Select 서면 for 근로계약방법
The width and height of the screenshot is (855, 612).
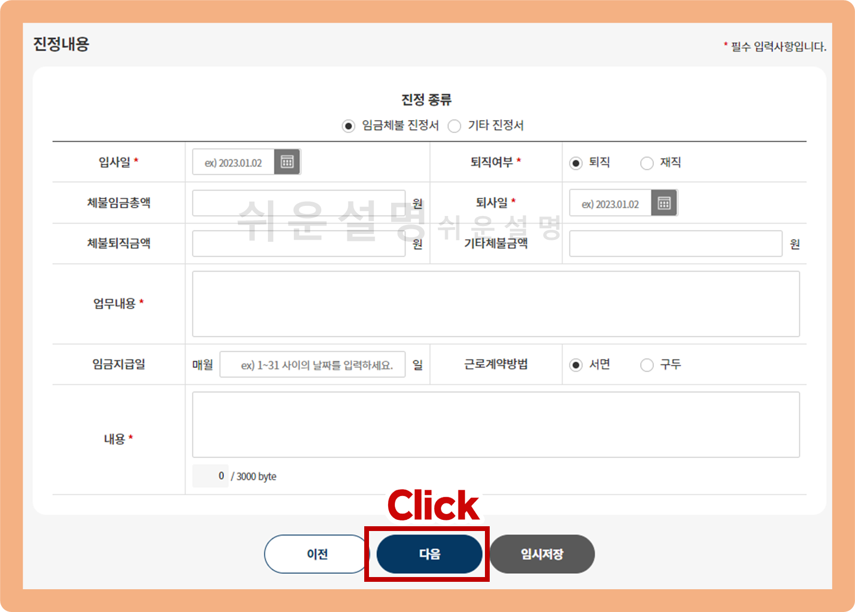(576, 365)
